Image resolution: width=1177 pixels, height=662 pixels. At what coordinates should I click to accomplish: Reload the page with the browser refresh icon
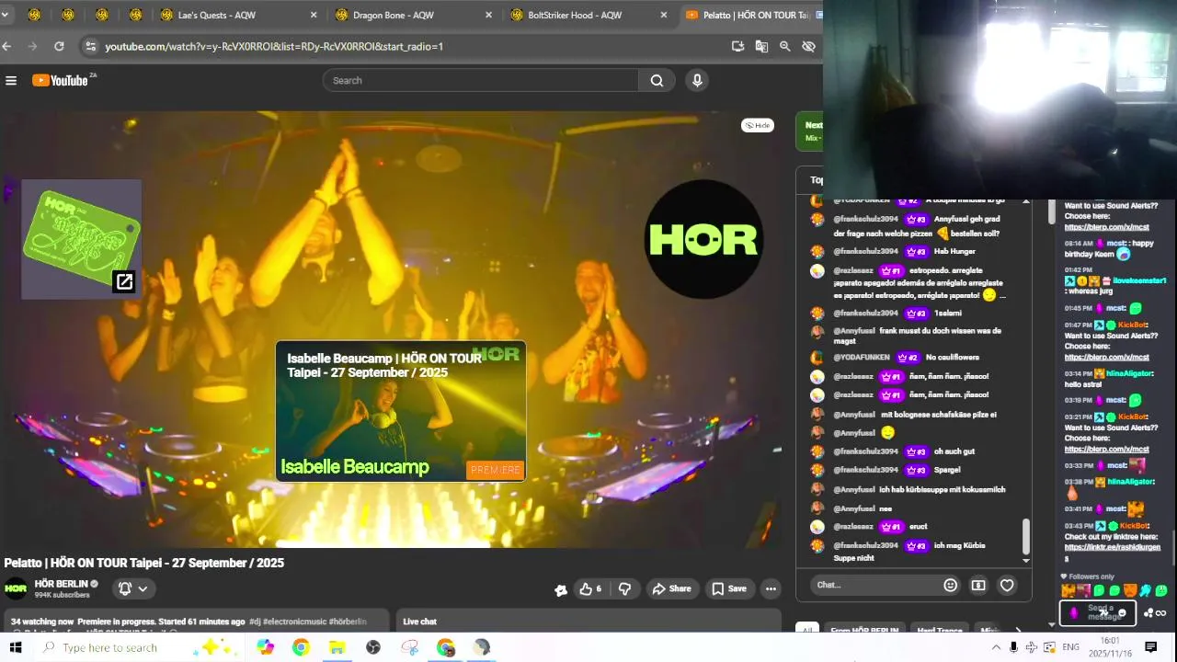coord(59,46)
